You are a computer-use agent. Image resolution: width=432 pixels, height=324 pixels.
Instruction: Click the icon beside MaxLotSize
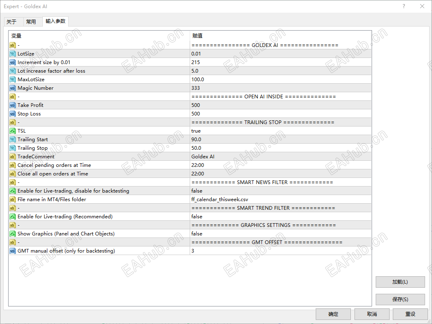12,79
